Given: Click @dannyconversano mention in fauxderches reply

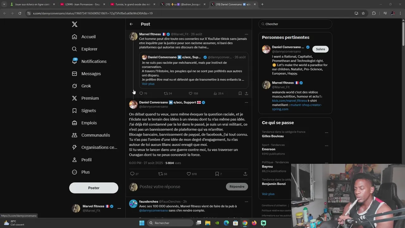Looking at the screenshot, I should click(153, 211).
